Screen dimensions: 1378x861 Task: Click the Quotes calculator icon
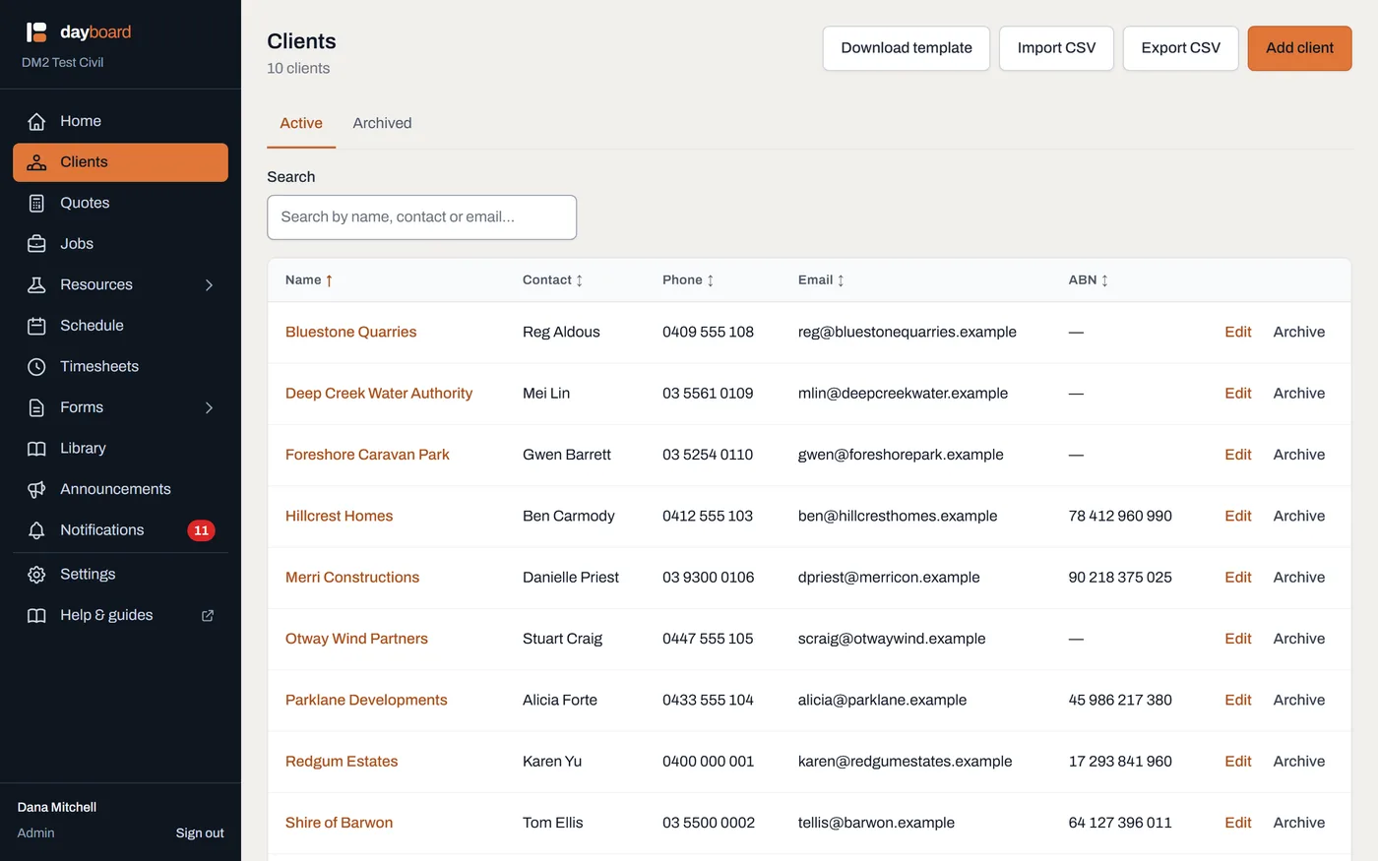click(36, 203)
